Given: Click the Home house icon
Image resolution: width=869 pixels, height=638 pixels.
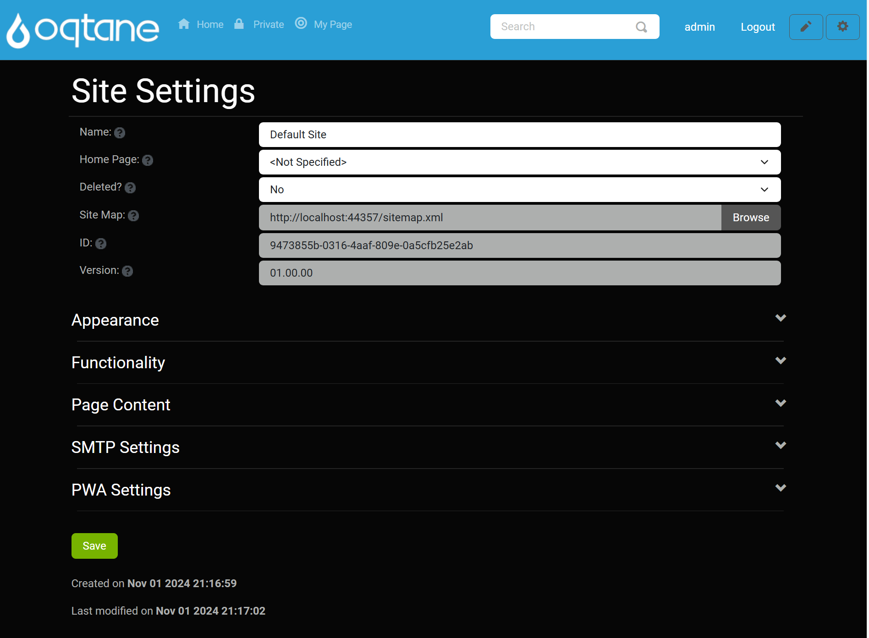Looking at the screenshot, I should (x=184, y=24).
